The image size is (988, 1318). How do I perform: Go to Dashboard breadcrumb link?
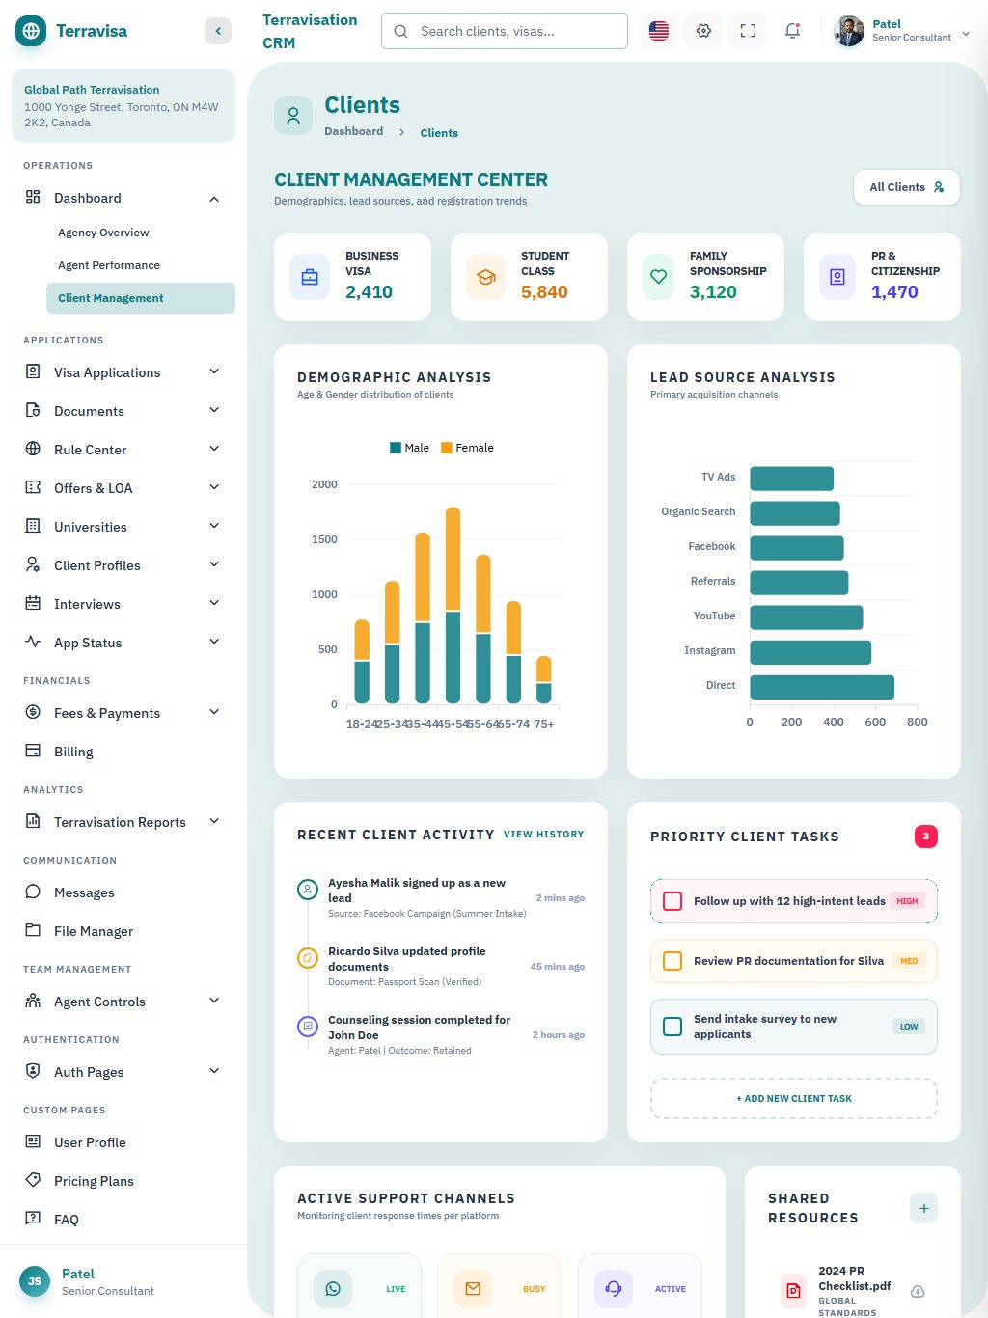(353, 131)
